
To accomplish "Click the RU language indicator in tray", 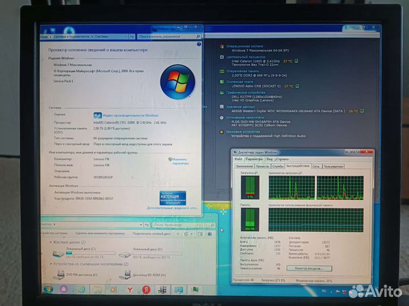I will [x=324, y=291].
